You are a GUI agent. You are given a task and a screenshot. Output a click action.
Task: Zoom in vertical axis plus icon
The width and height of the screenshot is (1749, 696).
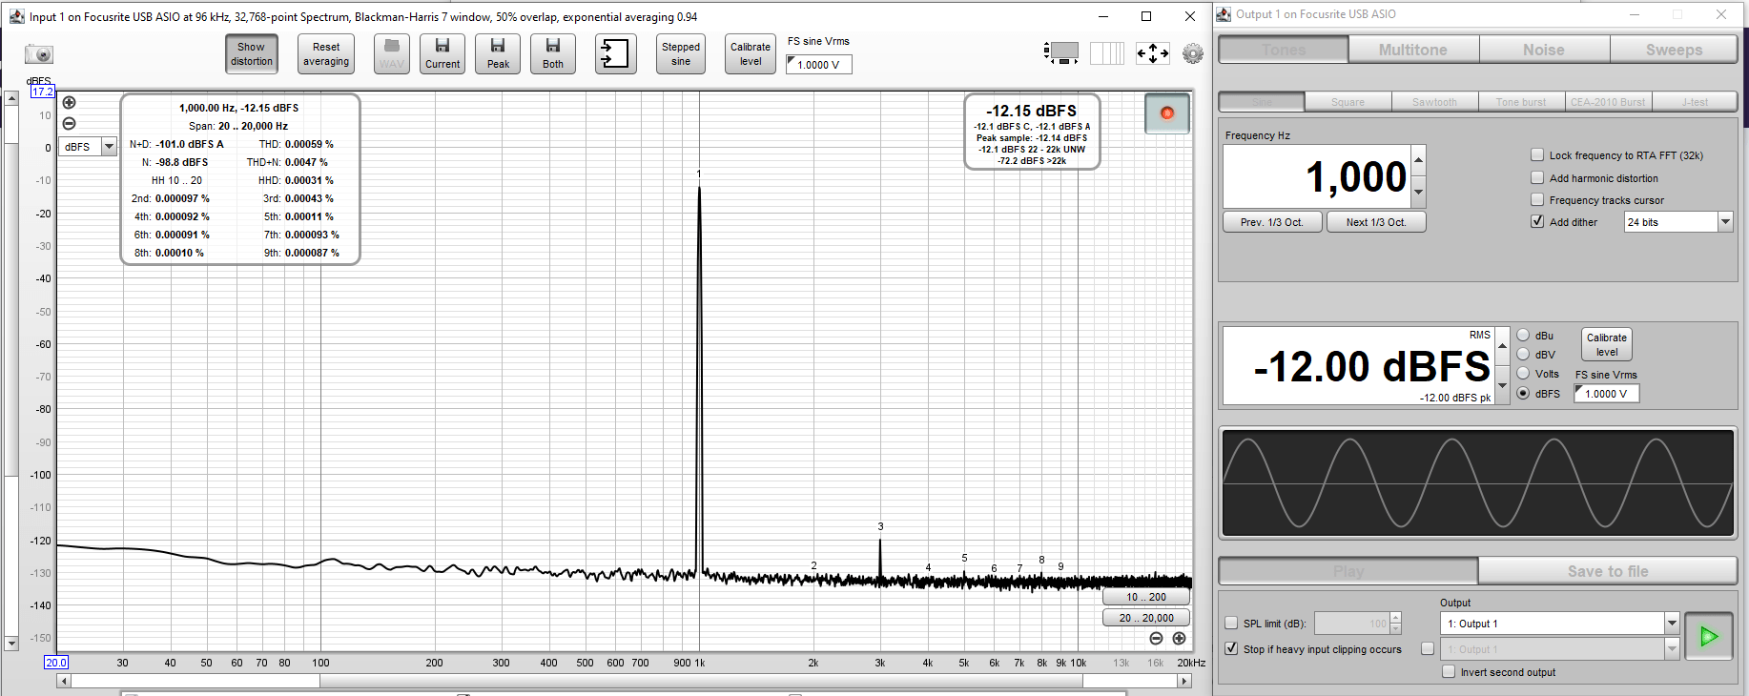69,103
